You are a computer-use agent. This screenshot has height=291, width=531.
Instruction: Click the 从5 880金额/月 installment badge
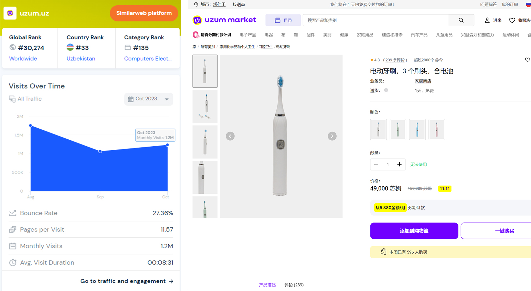[390, 208]
